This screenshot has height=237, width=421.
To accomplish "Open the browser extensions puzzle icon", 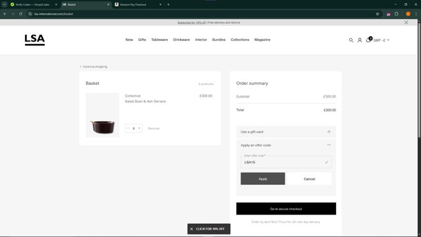I will (x=397, y=14).
